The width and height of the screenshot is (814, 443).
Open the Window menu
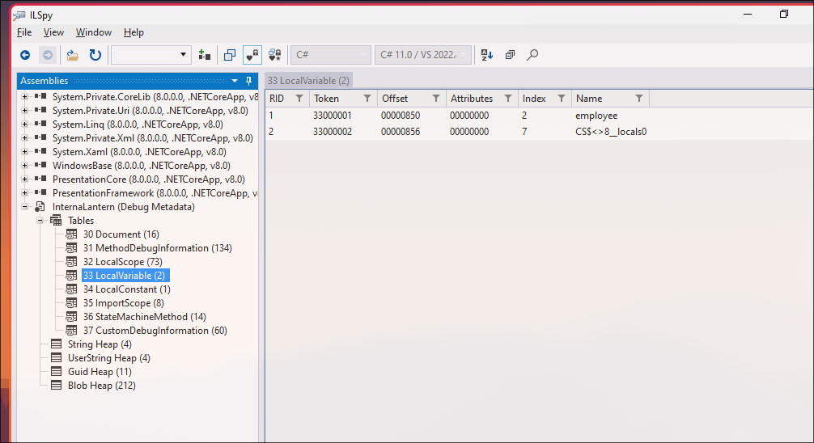pos(94,32)
